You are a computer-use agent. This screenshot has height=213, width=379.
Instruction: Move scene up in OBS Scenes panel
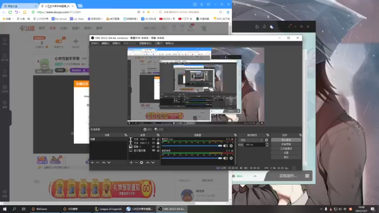(x=104, y=162)
